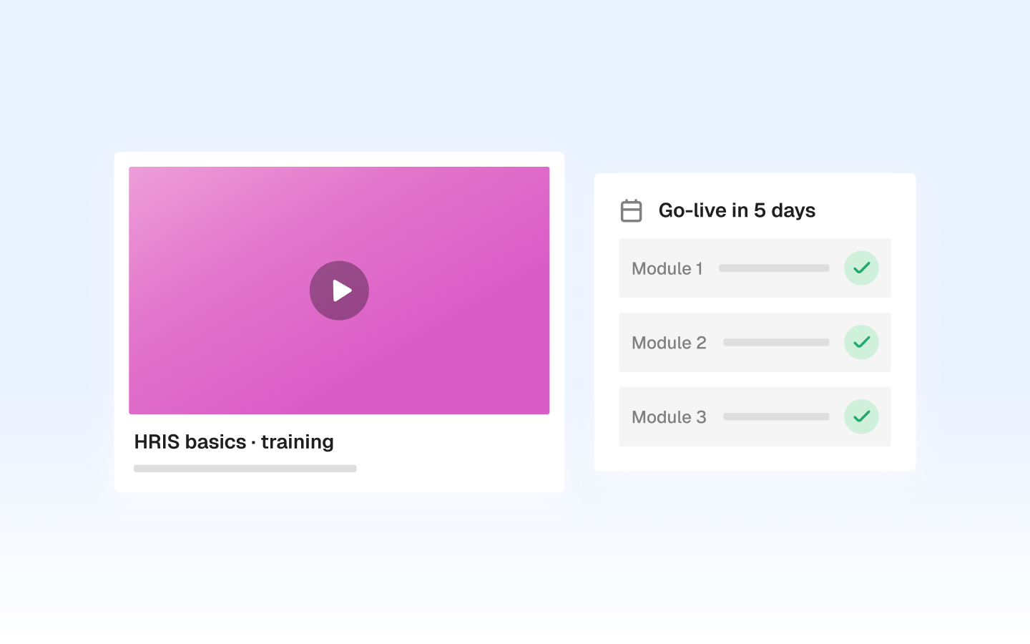The width and height of the screenshot is (1030, 644).
Task: Click the green checkmark for Module 2
Action: (x=861, y=343)
